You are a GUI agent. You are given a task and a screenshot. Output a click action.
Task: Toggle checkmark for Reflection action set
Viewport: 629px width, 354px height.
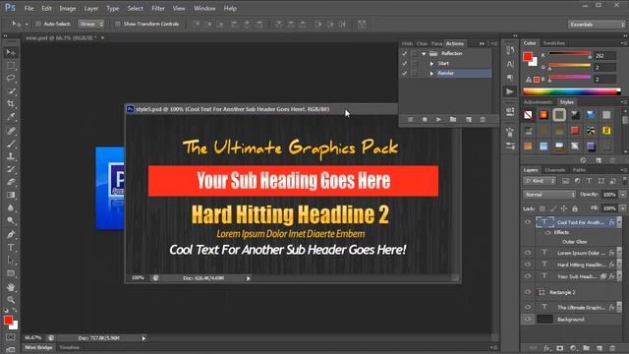coord(404,53)
